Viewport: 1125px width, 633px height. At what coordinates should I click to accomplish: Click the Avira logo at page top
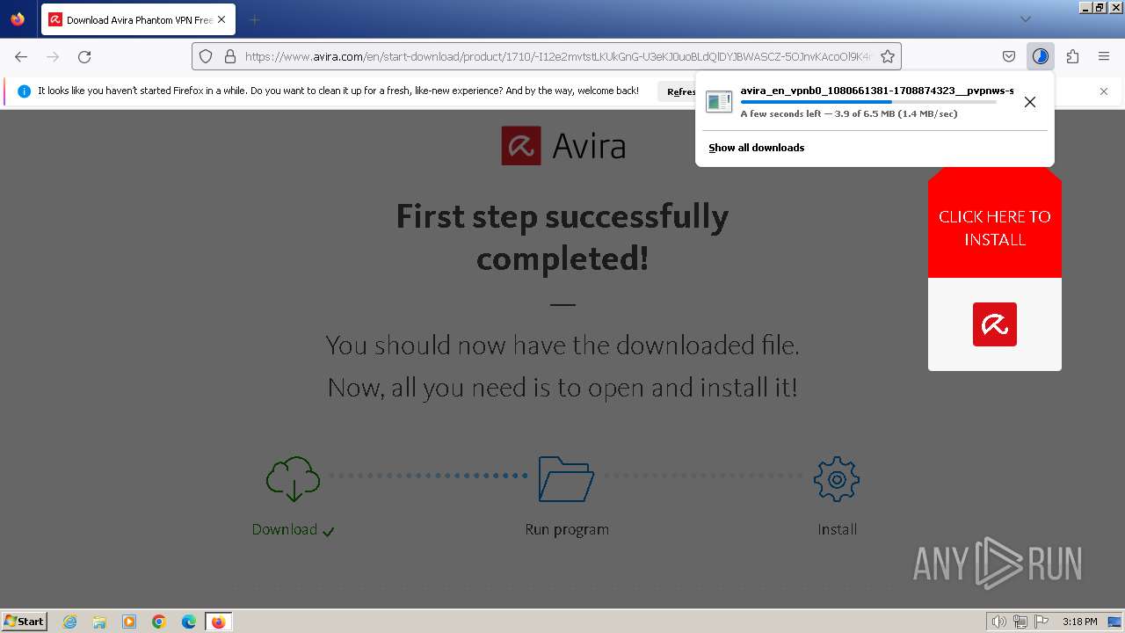[562, 146]
